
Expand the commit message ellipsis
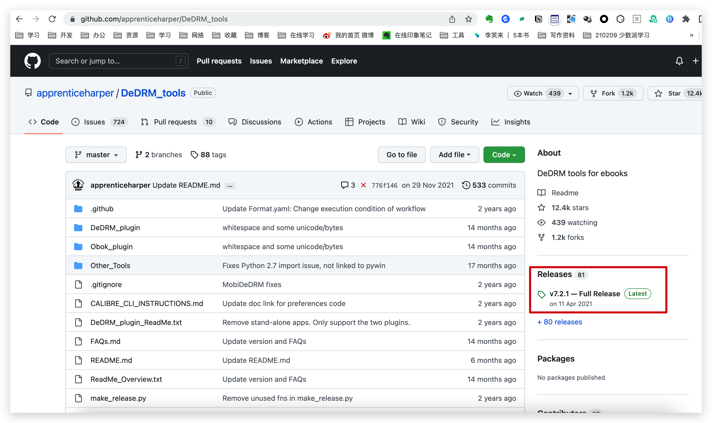pos(230,186)
